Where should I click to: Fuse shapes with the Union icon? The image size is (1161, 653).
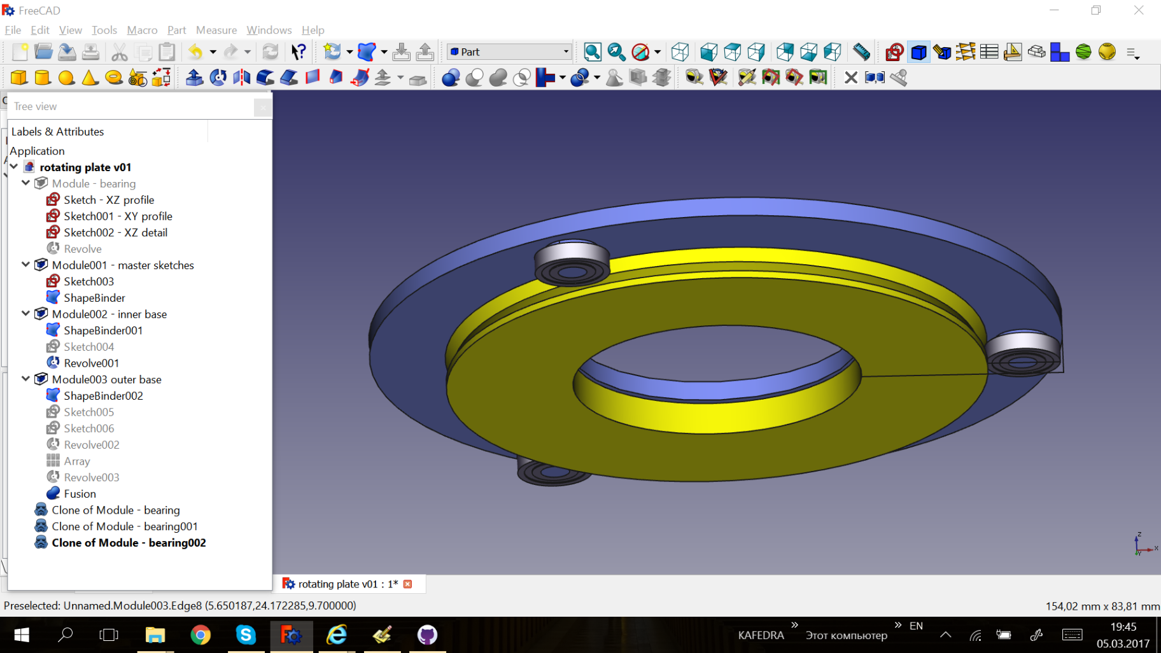498,78
